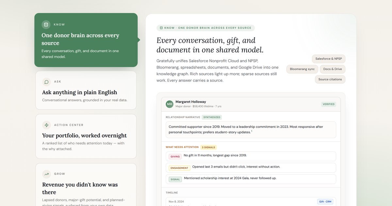Click the Source citations chip
This screenshot has width=392, height=206.
pos(330,79)
